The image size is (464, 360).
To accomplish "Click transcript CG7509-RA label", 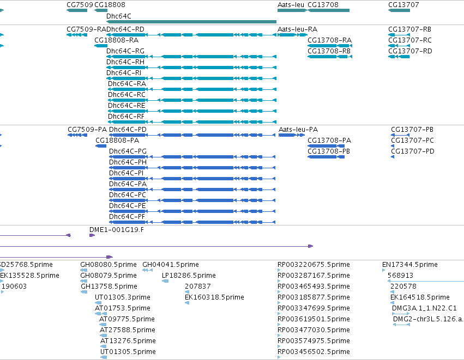I will [x=86, y=29].
